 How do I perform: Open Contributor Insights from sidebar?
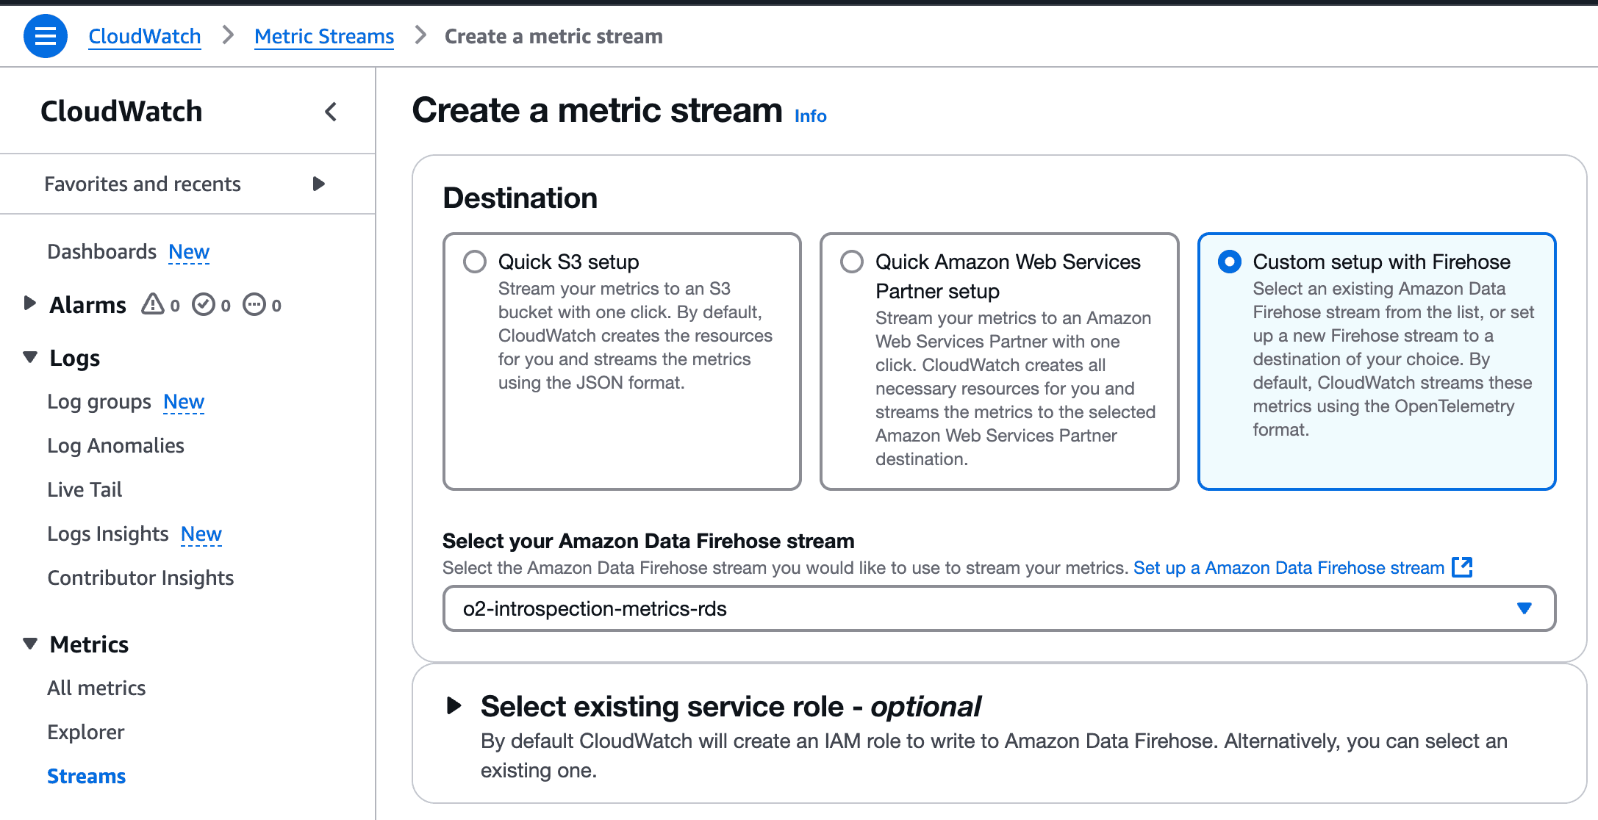[140, 578]
